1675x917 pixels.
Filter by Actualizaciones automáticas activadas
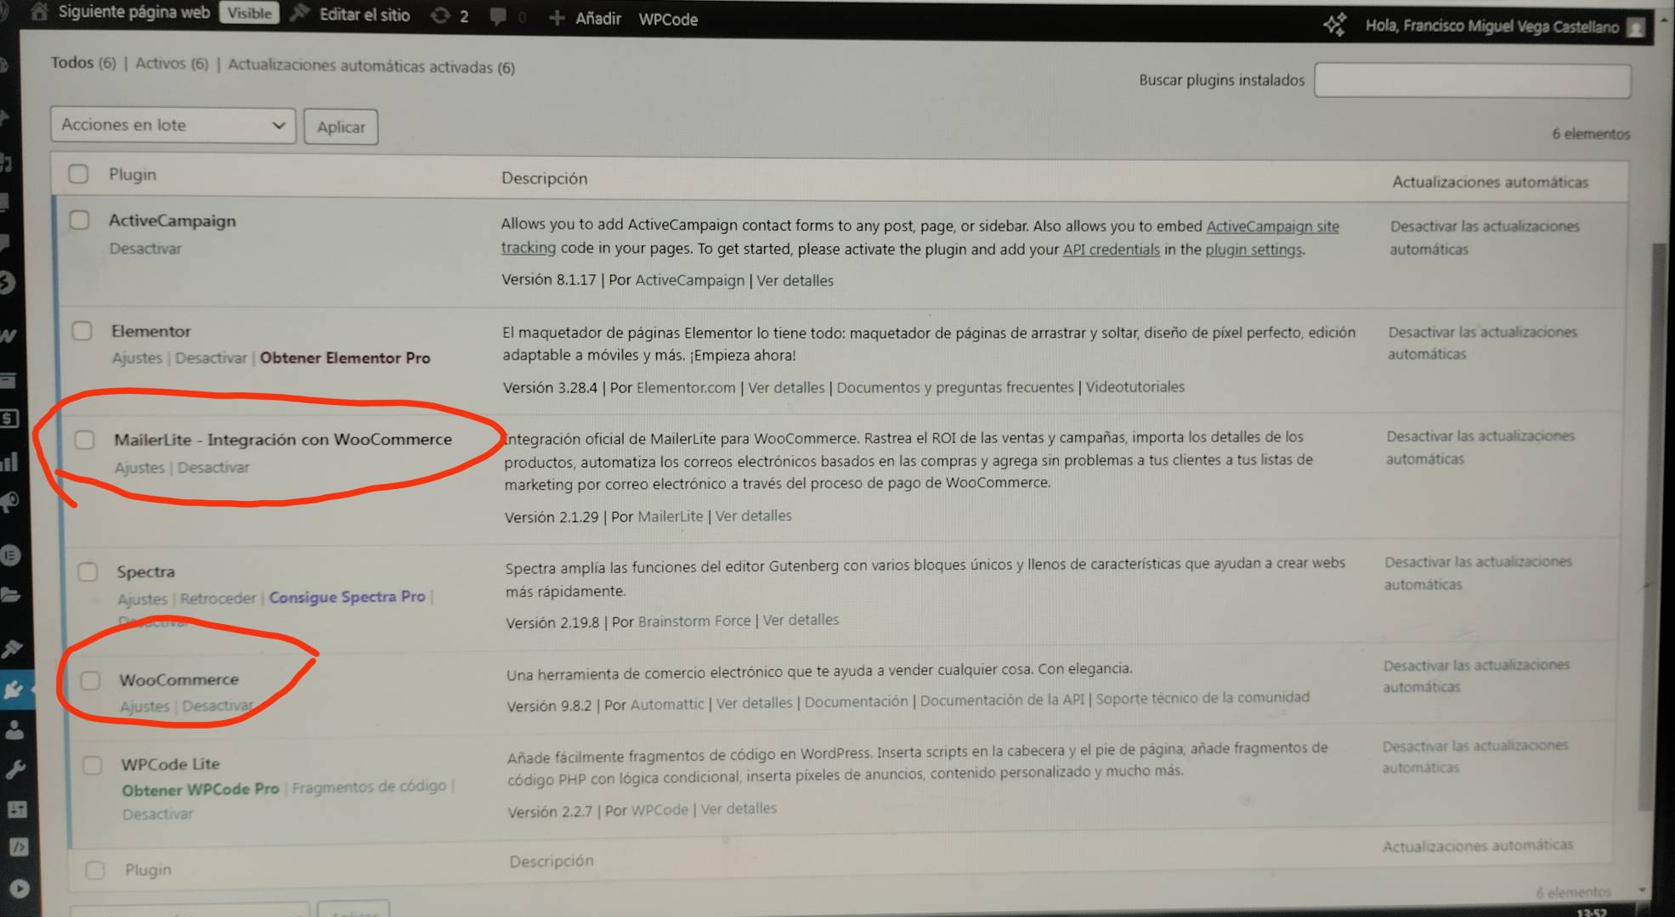(371, 66)
